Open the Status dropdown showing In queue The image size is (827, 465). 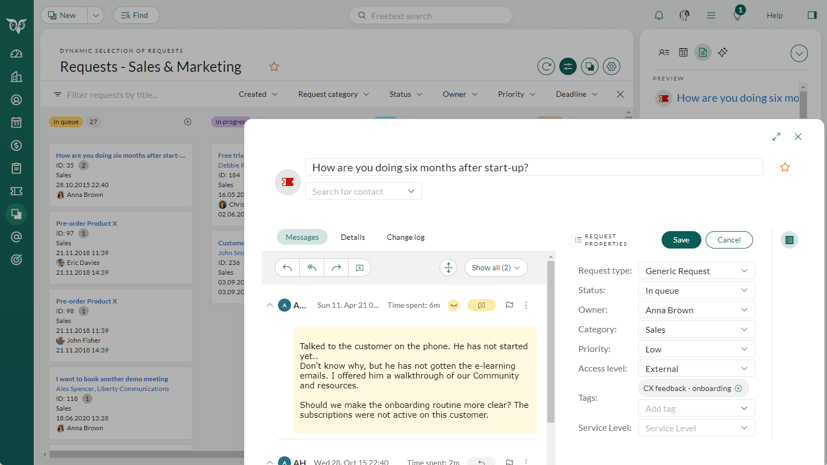696,290
